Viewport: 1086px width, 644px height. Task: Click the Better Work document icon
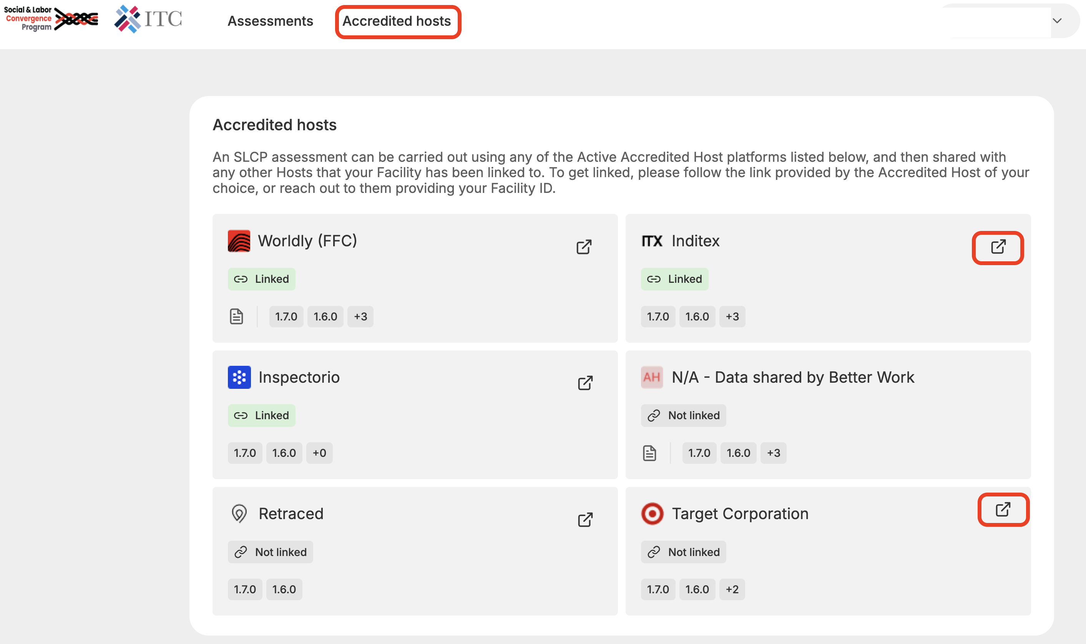click(x=649, y=453)
